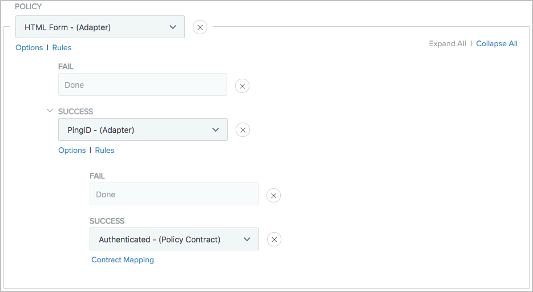Screen dimensions: 533x292
Task: Click the SUCCESS heading above PingID adapter
Action: click(75, 111)
